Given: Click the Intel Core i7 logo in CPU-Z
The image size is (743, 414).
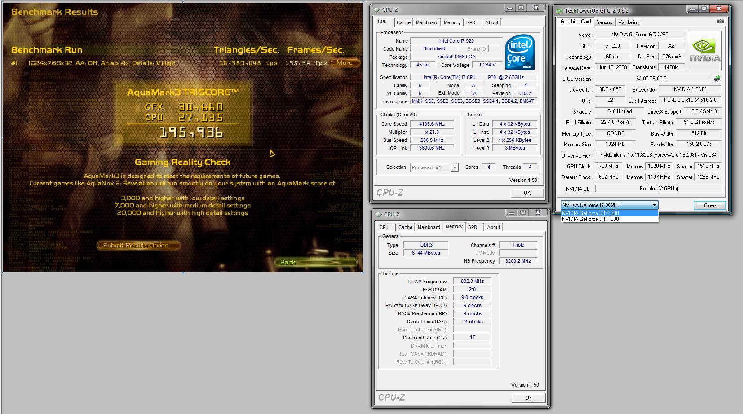Looking at the screenshot, I should click(520, 52).
